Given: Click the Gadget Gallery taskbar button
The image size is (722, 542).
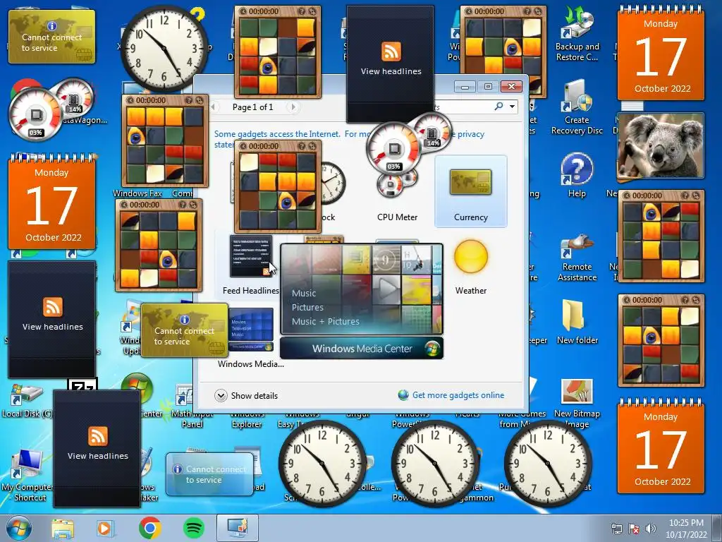Looking at the screenshot, I should point(238,528).
